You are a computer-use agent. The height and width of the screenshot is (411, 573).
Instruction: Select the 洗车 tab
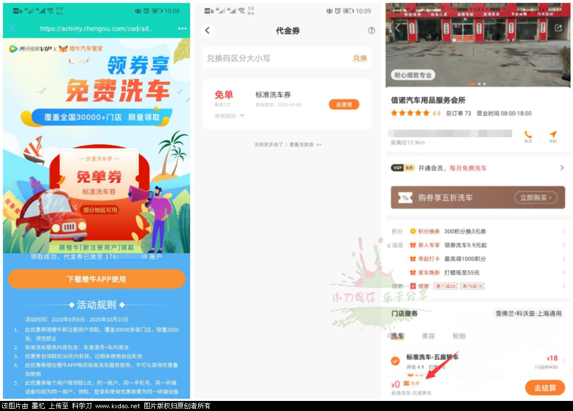pos(397,335)
